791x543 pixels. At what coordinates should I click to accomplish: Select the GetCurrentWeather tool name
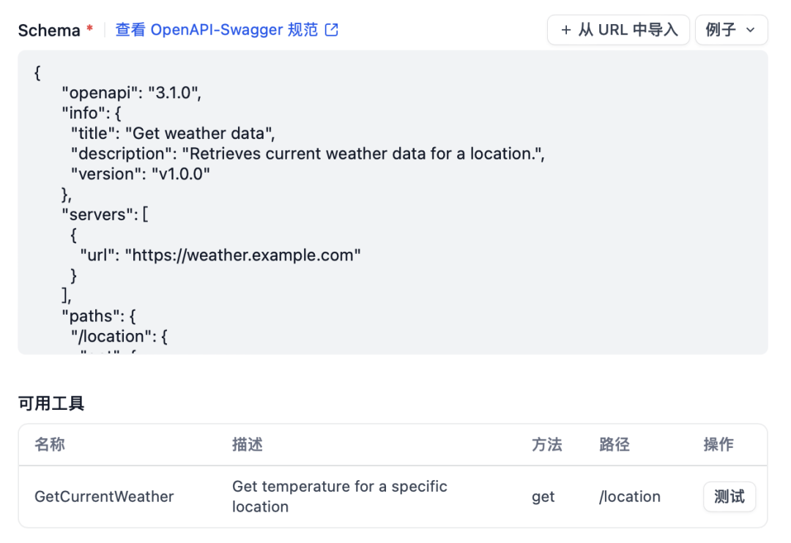pyautogui.click(x=104, y=497)
